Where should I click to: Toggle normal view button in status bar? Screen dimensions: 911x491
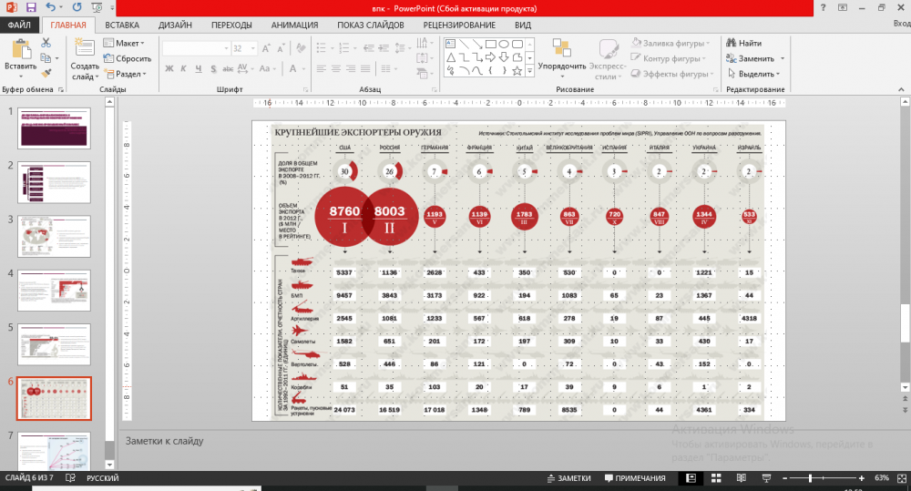pos(692,478)
